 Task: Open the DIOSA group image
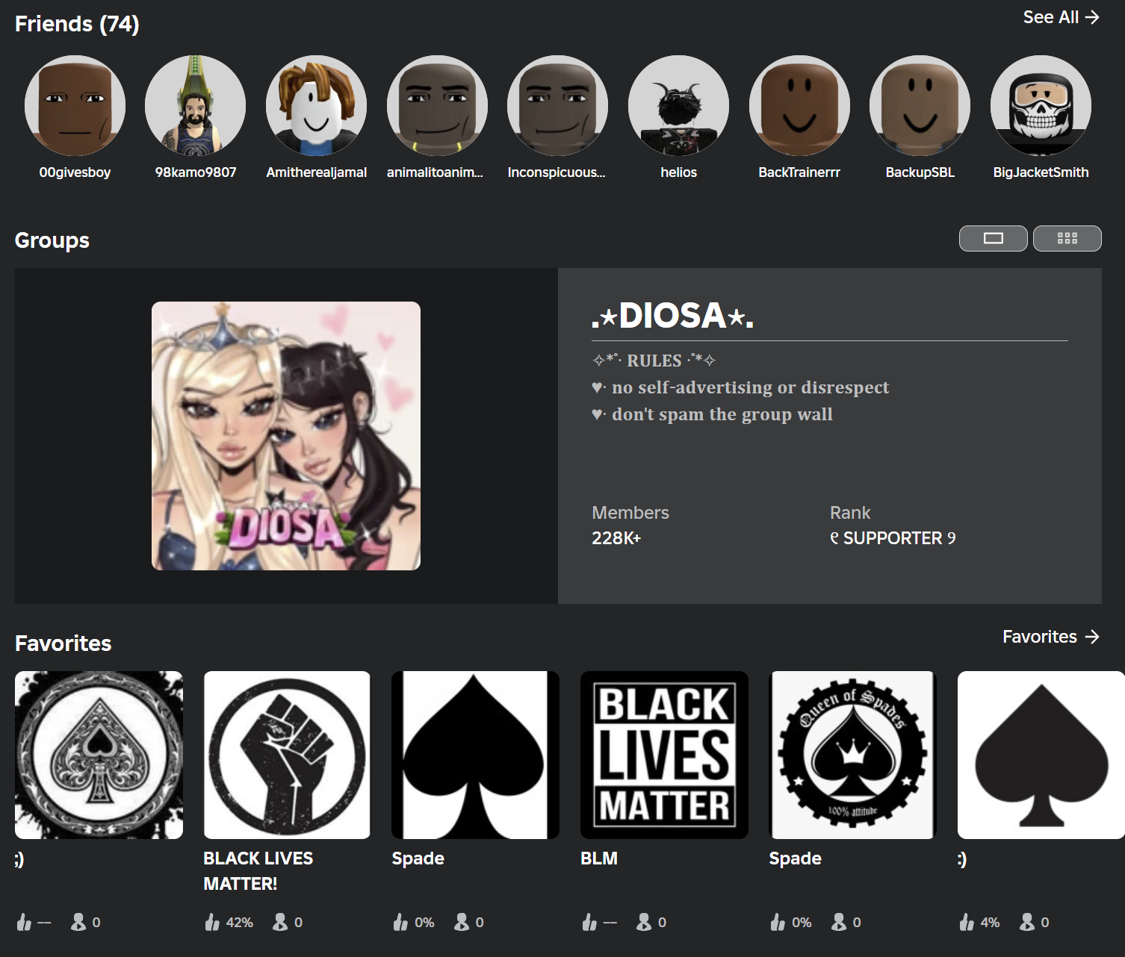point(286,436)
